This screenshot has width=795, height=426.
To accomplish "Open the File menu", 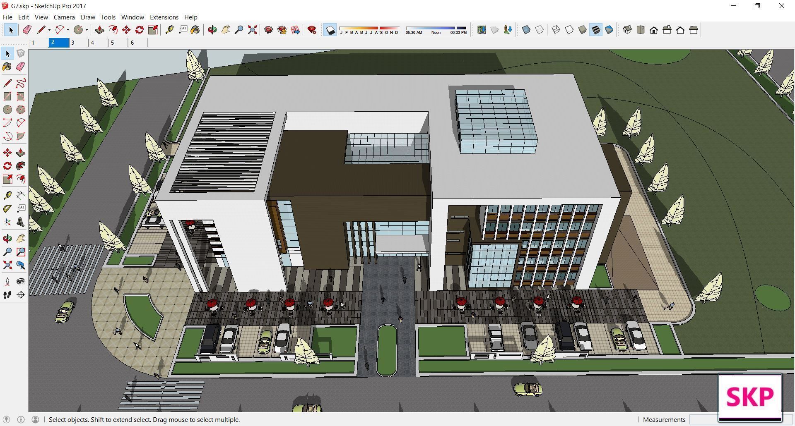I will pyautogui.click(x=7, y=17).
